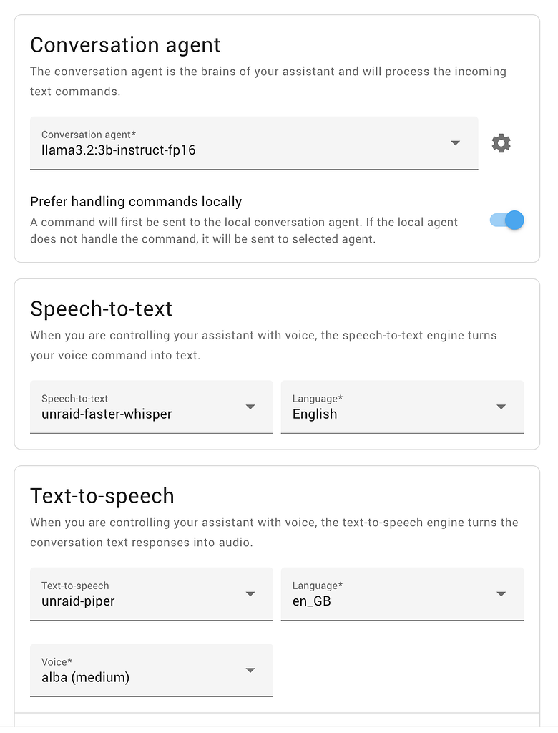Click the Voice dropdown arrow
This screenshot has height=733, width=558.
coord(250,670)
